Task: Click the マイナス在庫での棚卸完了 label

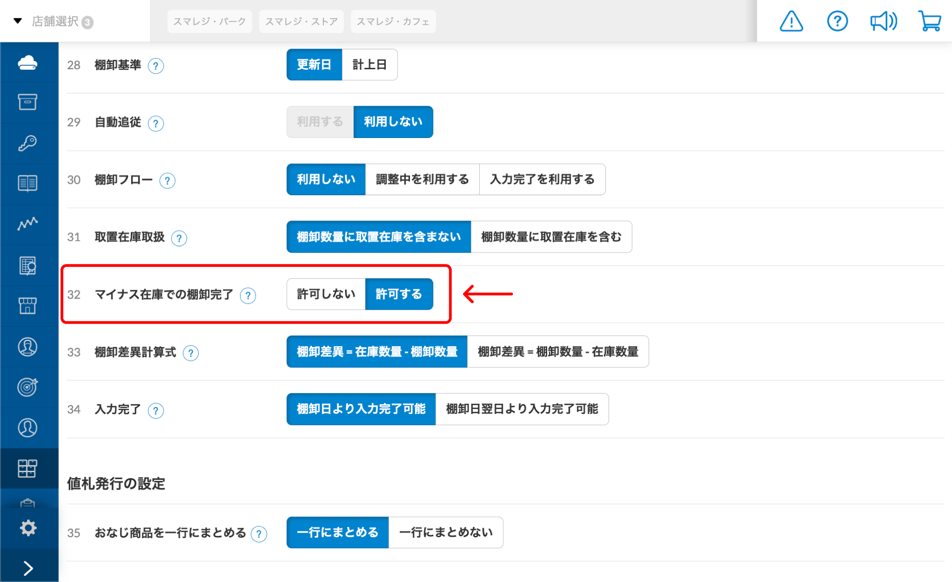Action: click(x=164, y=294)
